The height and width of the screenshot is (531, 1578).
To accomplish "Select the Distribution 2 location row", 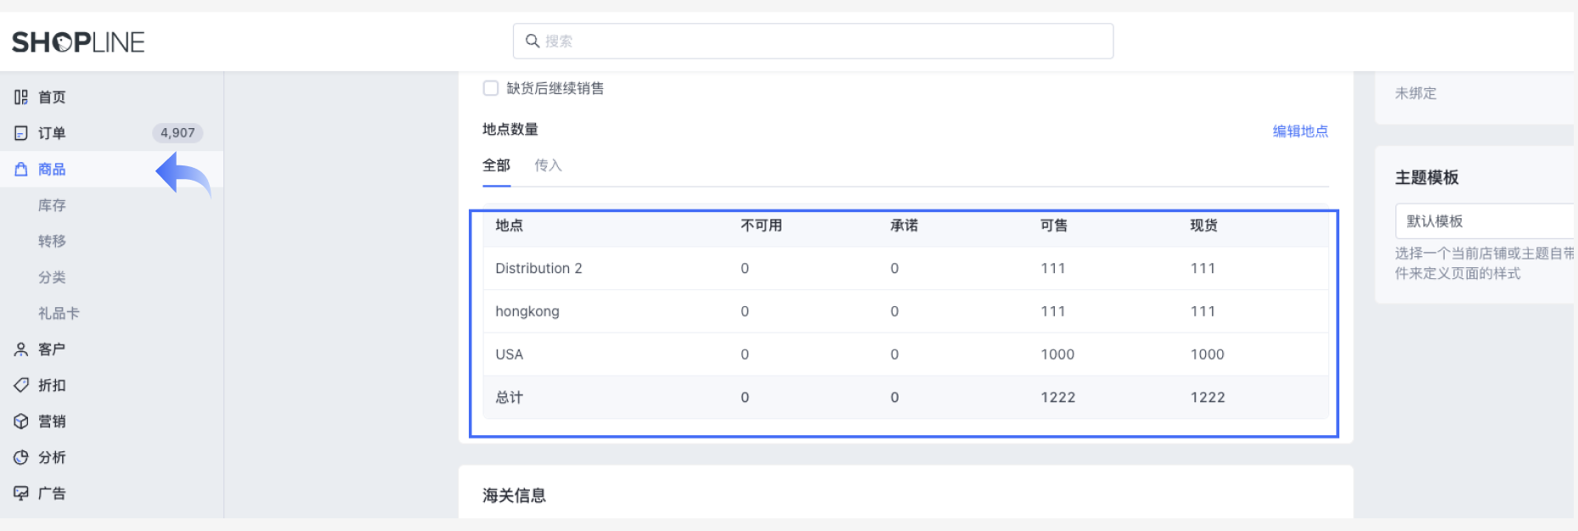I will pyautogui.click(x=905, y=268).
